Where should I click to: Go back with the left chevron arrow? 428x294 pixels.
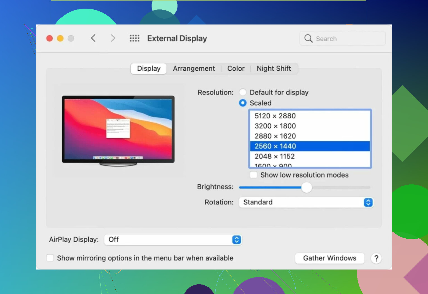click(x=93, y=38)
